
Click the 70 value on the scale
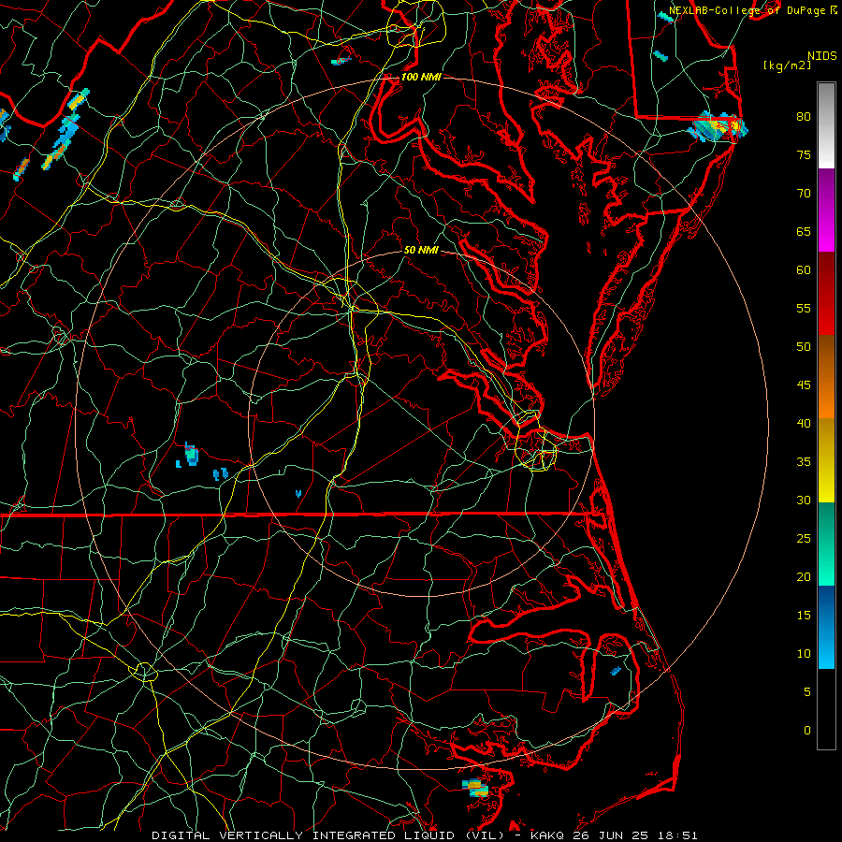pyautogui.click(x=804, y=194)
